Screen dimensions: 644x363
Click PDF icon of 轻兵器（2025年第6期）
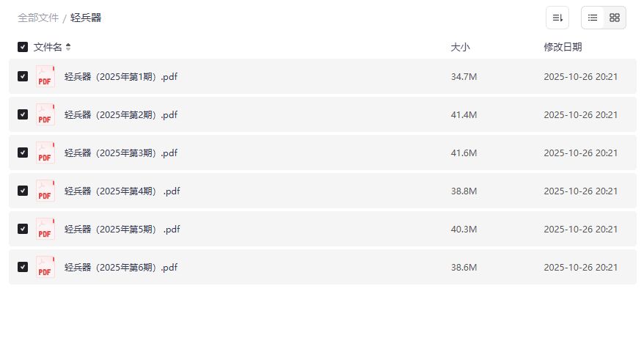(x=45, y=267)
